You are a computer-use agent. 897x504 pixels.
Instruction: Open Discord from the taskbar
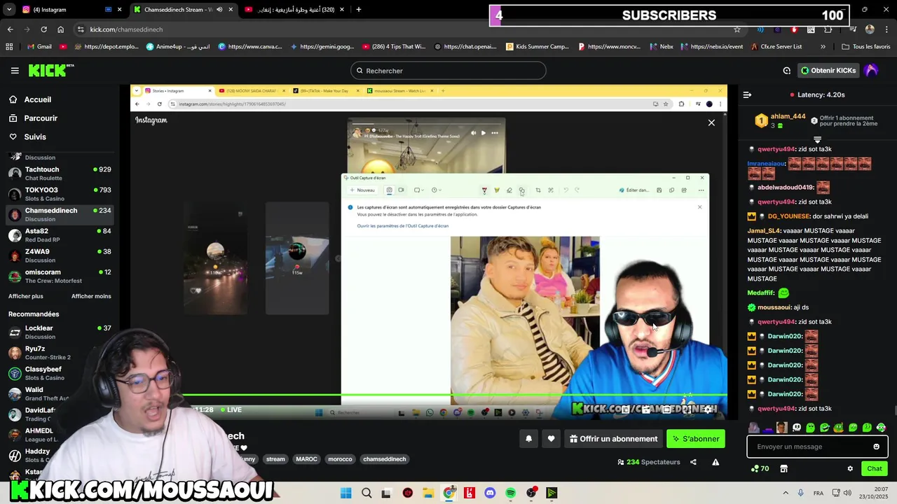[490, 493]
